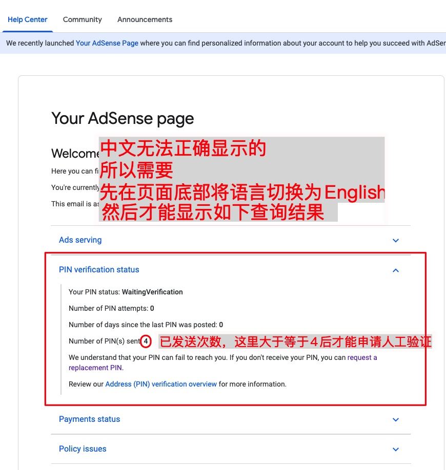Open the Policy issues heading
Screen dimensions: 446x470
[83, 448]
